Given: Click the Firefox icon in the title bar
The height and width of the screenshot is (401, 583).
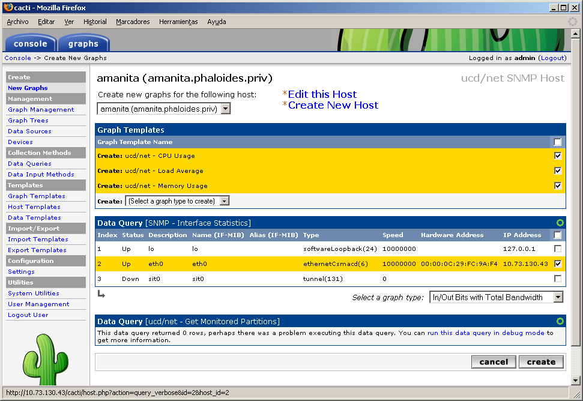Looking at the screenshot, I should [7, 8].
